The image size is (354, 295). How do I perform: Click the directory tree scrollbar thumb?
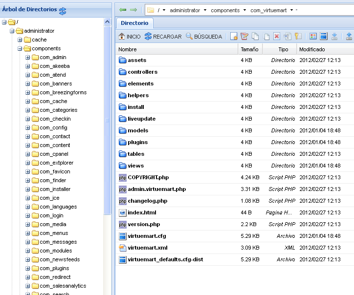pyautogui.click(x=107, y=120)
